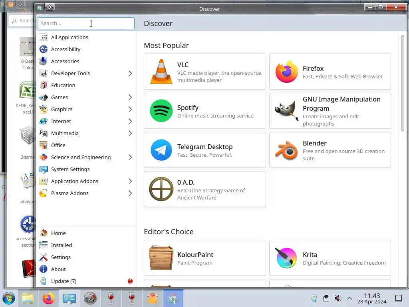Select the Multimedia label
The image size is (409, 307).
coord(65,134)
